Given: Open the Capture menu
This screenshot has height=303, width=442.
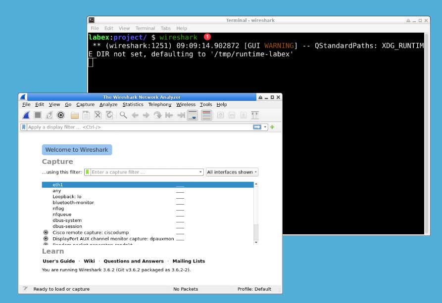Looking at the screenshot, I should coord(86,104).
